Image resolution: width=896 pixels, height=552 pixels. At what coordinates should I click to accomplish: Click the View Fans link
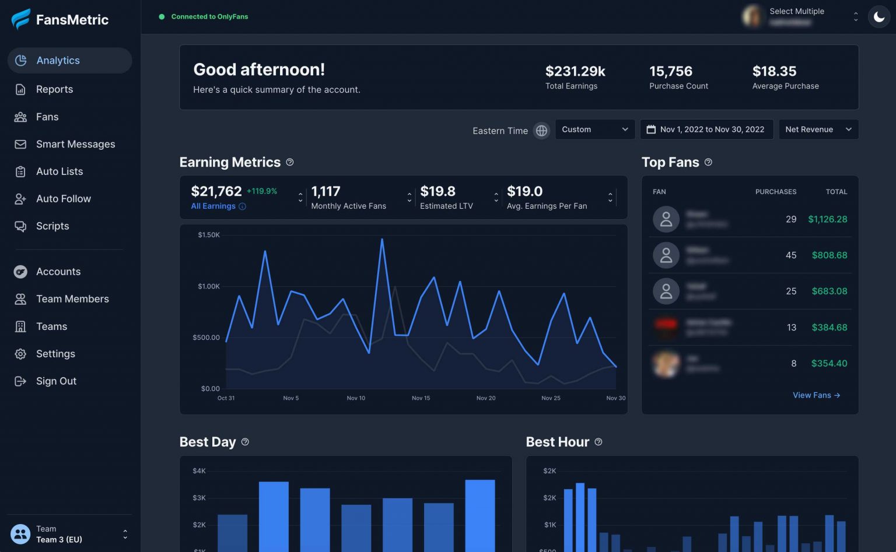point(816,395)
